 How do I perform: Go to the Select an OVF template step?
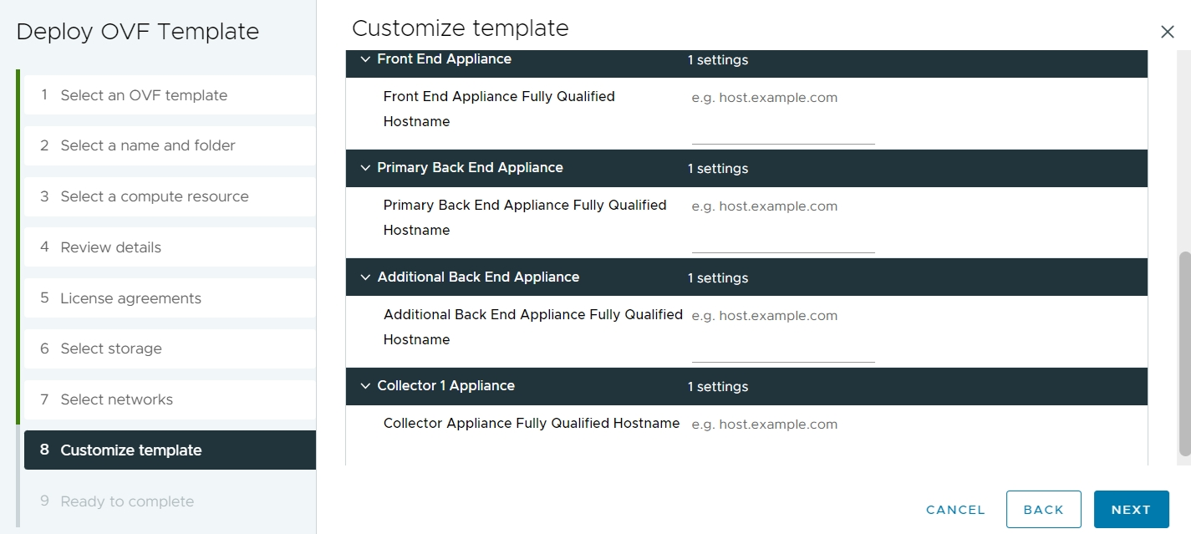144,94
